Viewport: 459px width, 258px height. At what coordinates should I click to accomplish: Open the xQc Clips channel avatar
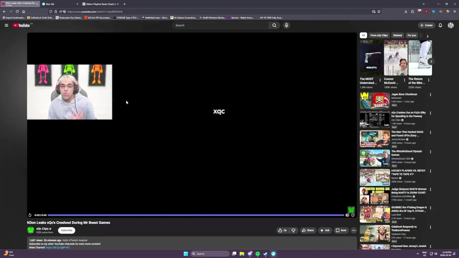(30, 230)
